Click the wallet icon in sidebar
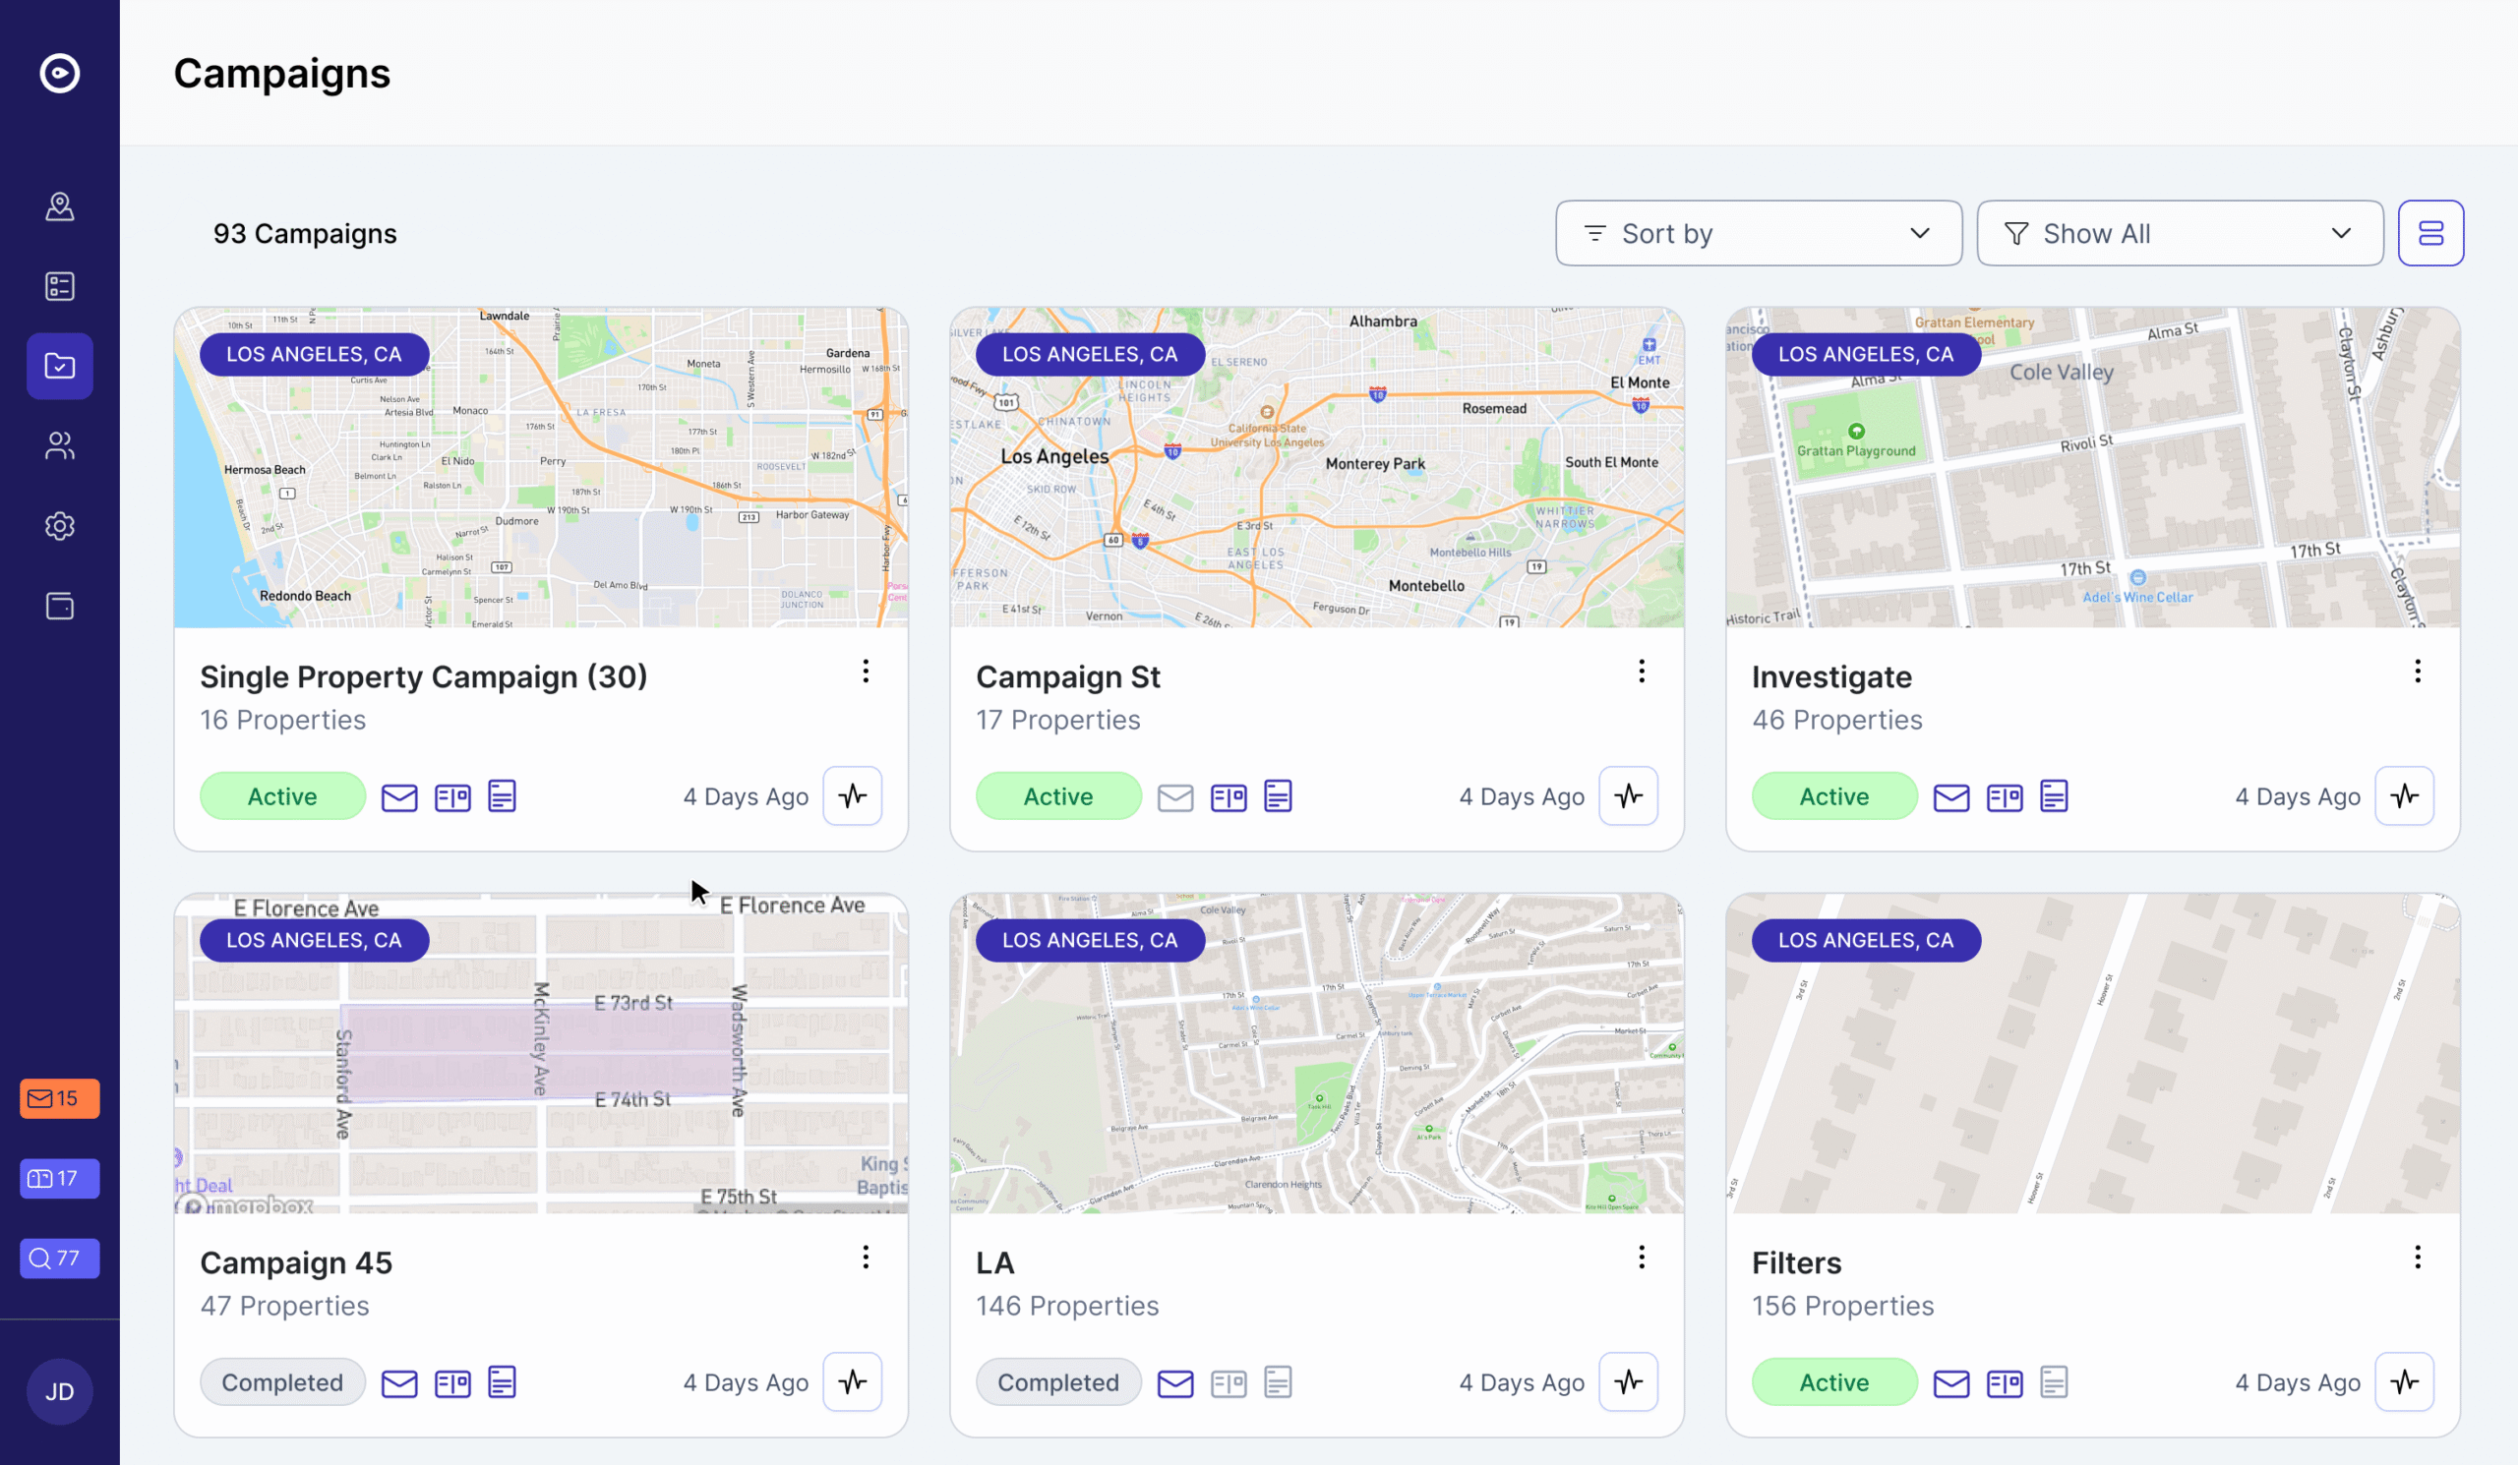The height and width of the screenshot is (1465, 2518). tap(59, 606)
